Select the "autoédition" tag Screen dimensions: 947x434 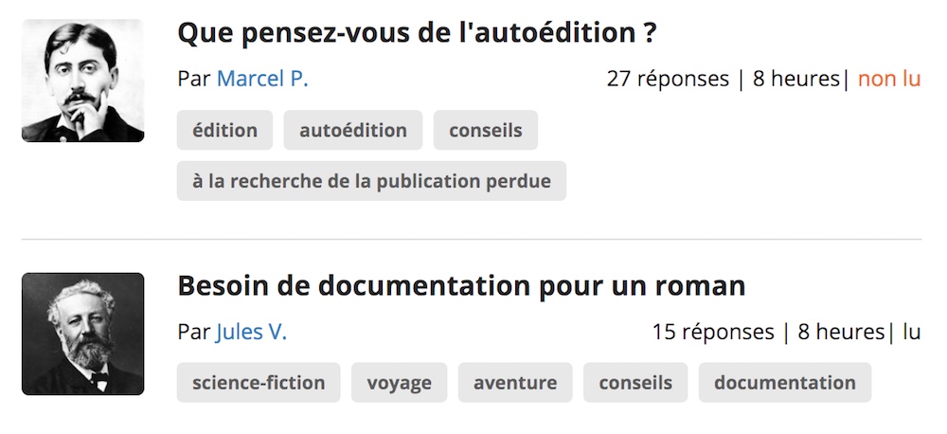point(353,130)
